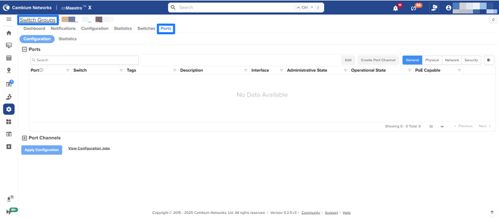Go to Home in the sidebar
The image size is (499, 218).
pyautogui.click(x=9, y=33)
